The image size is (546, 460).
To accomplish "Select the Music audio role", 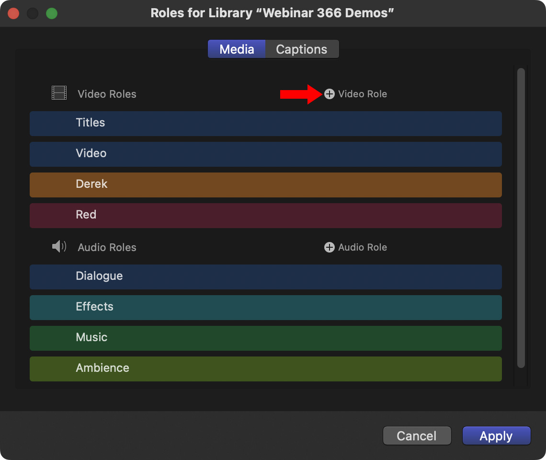I will pos(265,338).
